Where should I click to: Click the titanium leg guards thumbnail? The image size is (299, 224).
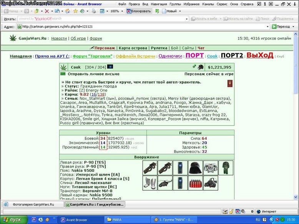click(x=150, y=183)
